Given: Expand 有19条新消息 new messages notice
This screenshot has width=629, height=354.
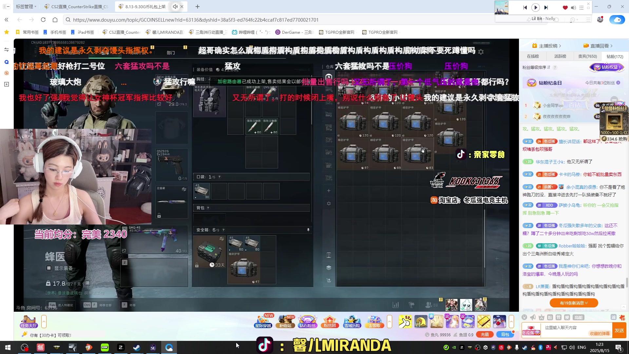Looking at the screenshot, I should 574,303.
